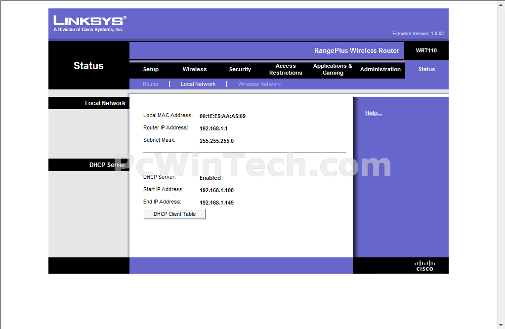The image size is (505, 329).
Task: Click the DHCP Client Table button
Action: click(x=174, y=214)
